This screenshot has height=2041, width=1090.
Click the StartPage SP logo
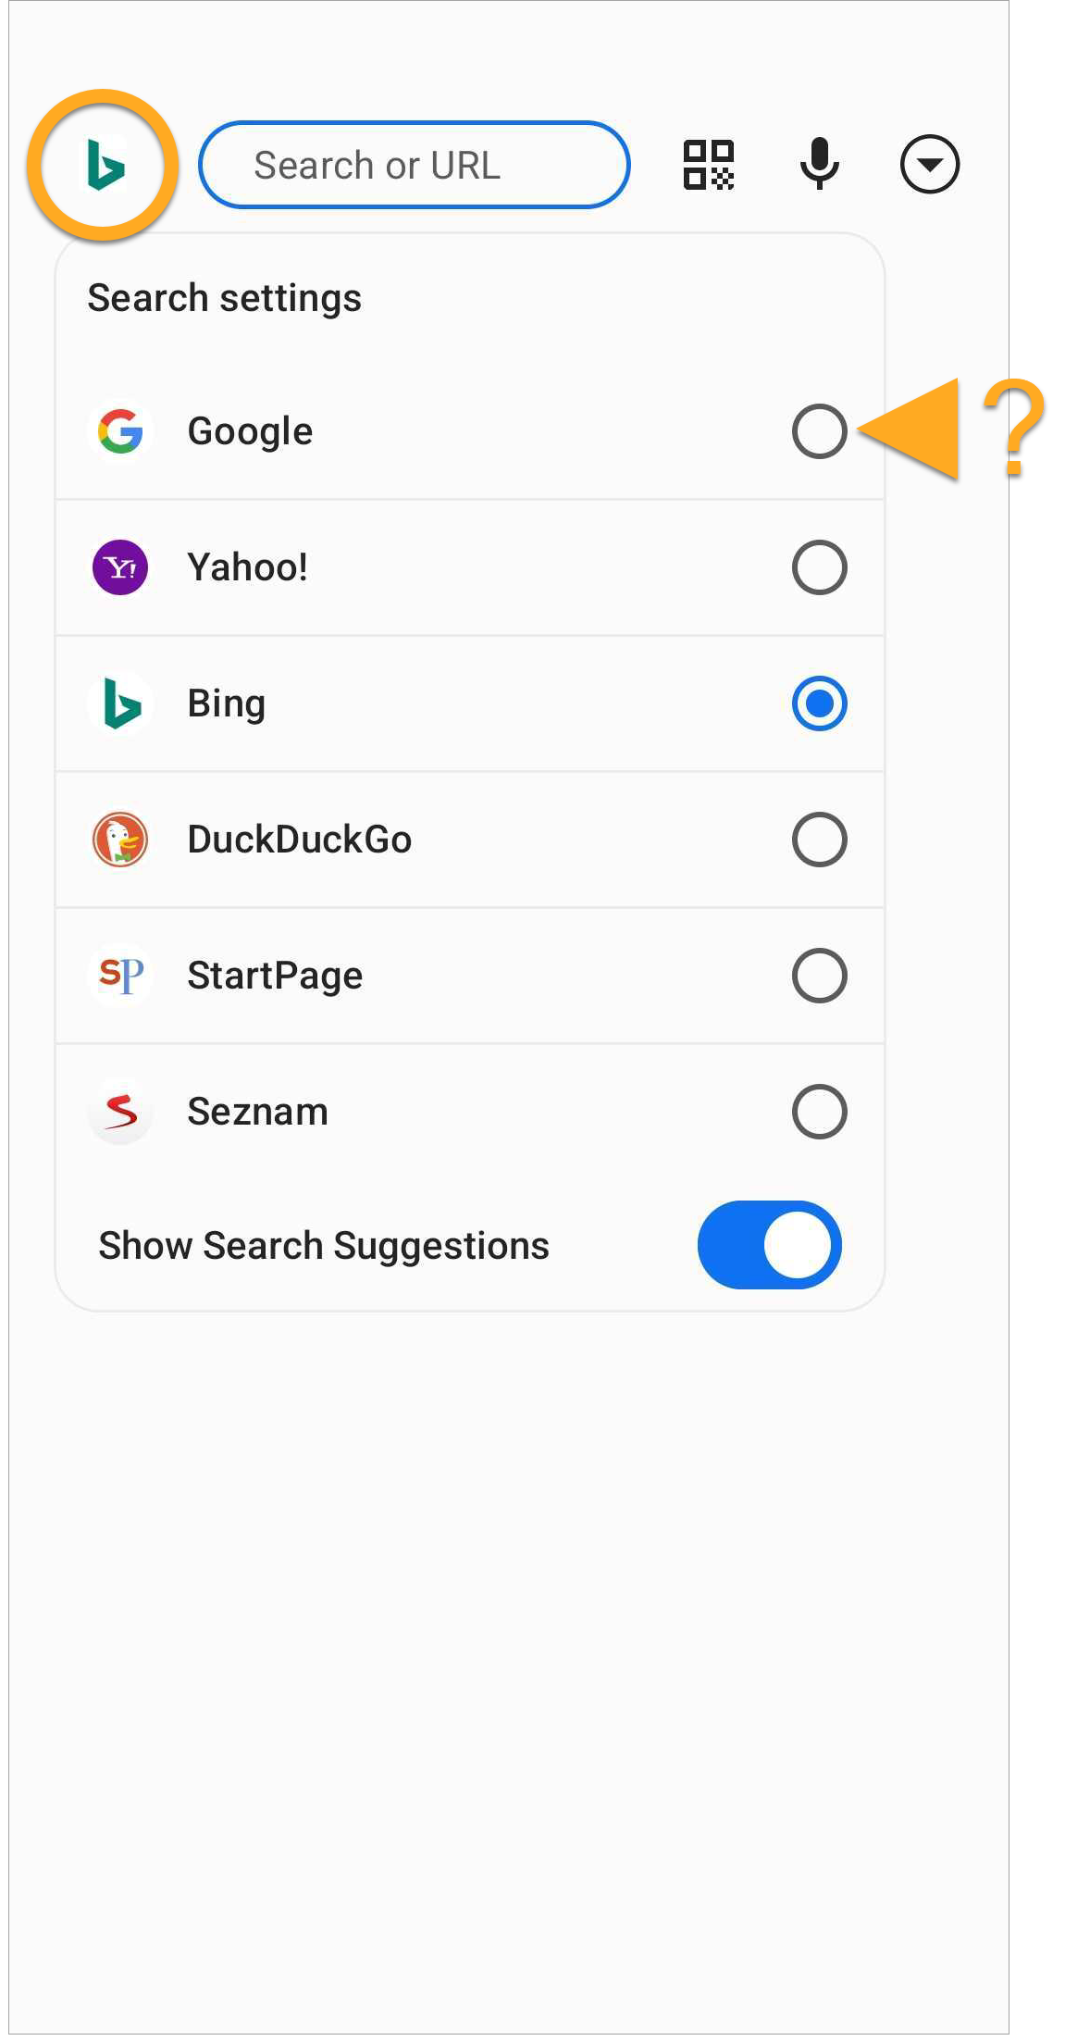120,976
